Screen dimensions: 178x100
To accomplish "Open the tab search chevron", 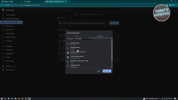I will pos(163,1).
